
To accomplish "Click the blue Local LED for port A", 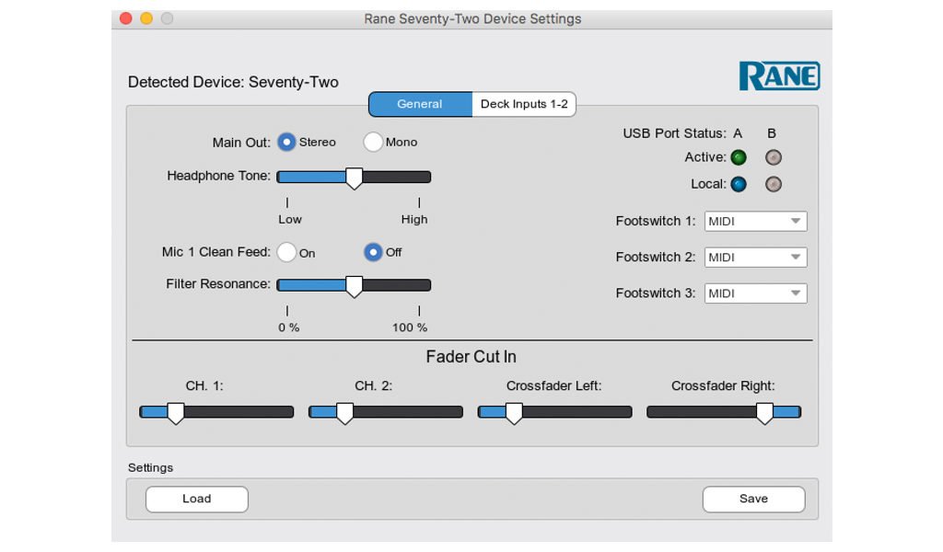I will point(739,184).
